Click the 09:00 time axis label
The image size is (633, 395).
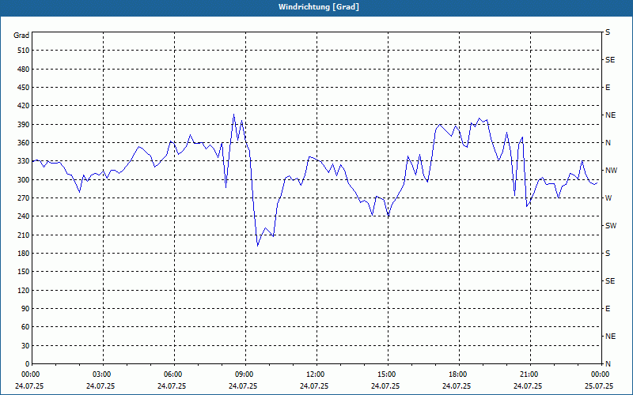[x=244, y=374]
